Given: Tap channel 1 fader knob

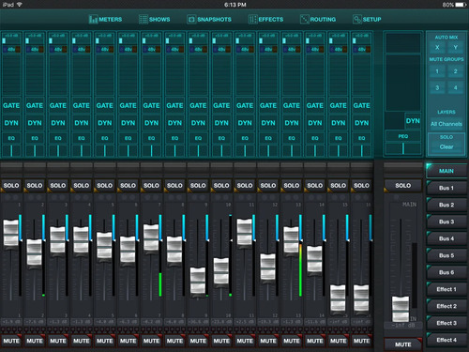Looking at the screenshot, I should coord(11,233).
